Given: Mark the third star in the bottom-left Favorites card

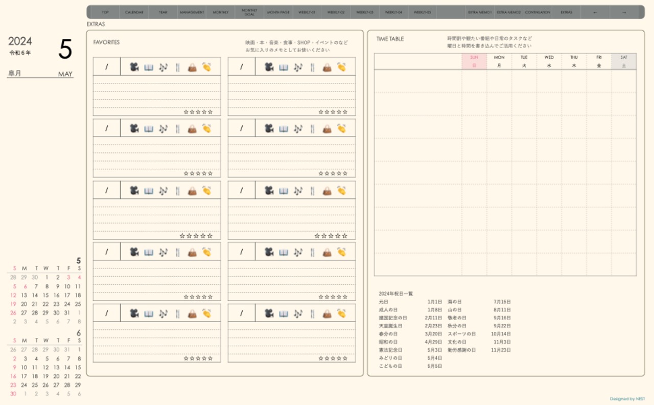Looking at the screenshot, I should click(x=198, y=358).
